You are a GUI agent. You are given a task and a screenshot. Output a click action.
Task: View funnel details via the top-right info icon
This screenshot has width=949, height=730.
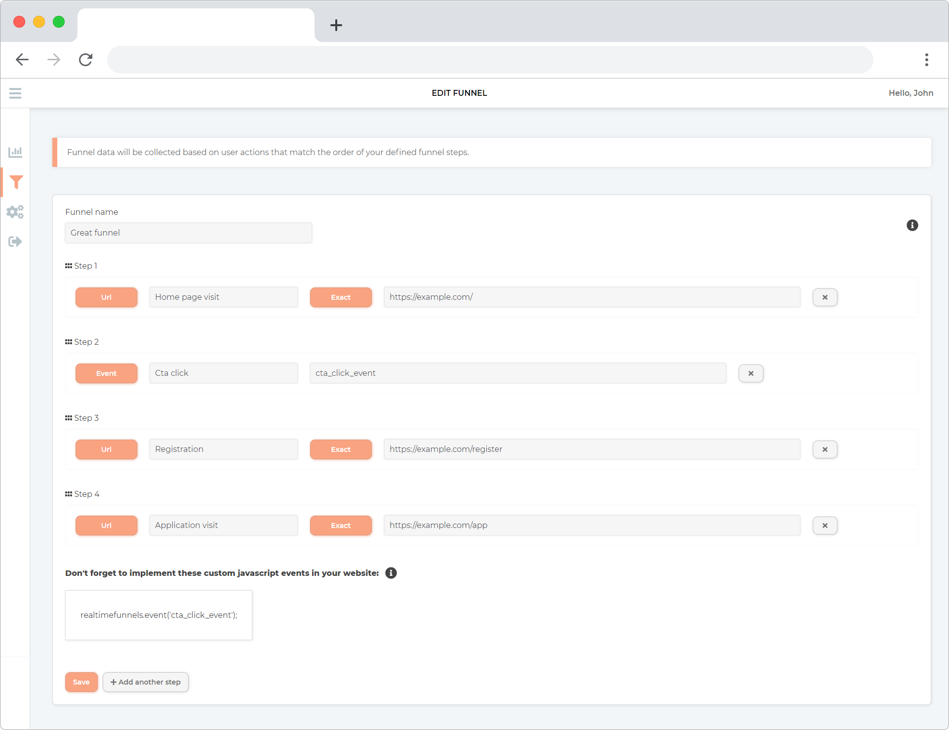[x=912, y=225]
